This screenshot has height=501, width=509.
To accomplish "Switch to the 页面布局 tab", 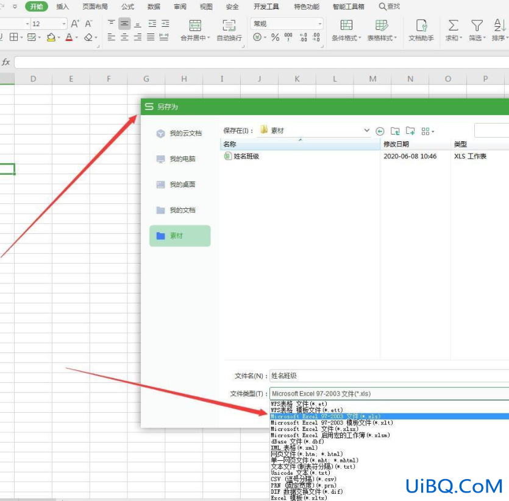I will (94, 7).
